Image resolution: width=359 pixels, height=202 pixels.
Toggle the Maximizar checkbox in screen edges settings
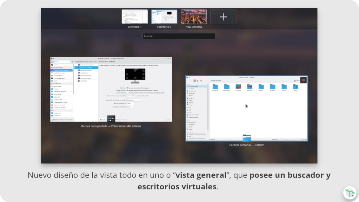127,88
